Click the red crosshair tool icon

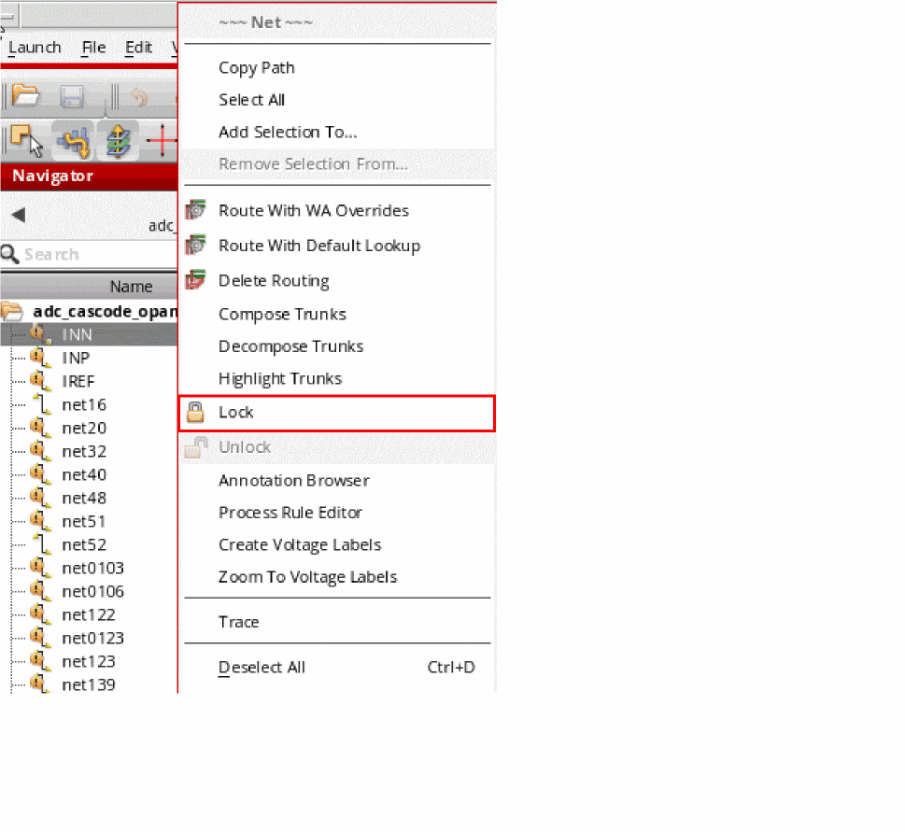[162, 141]
